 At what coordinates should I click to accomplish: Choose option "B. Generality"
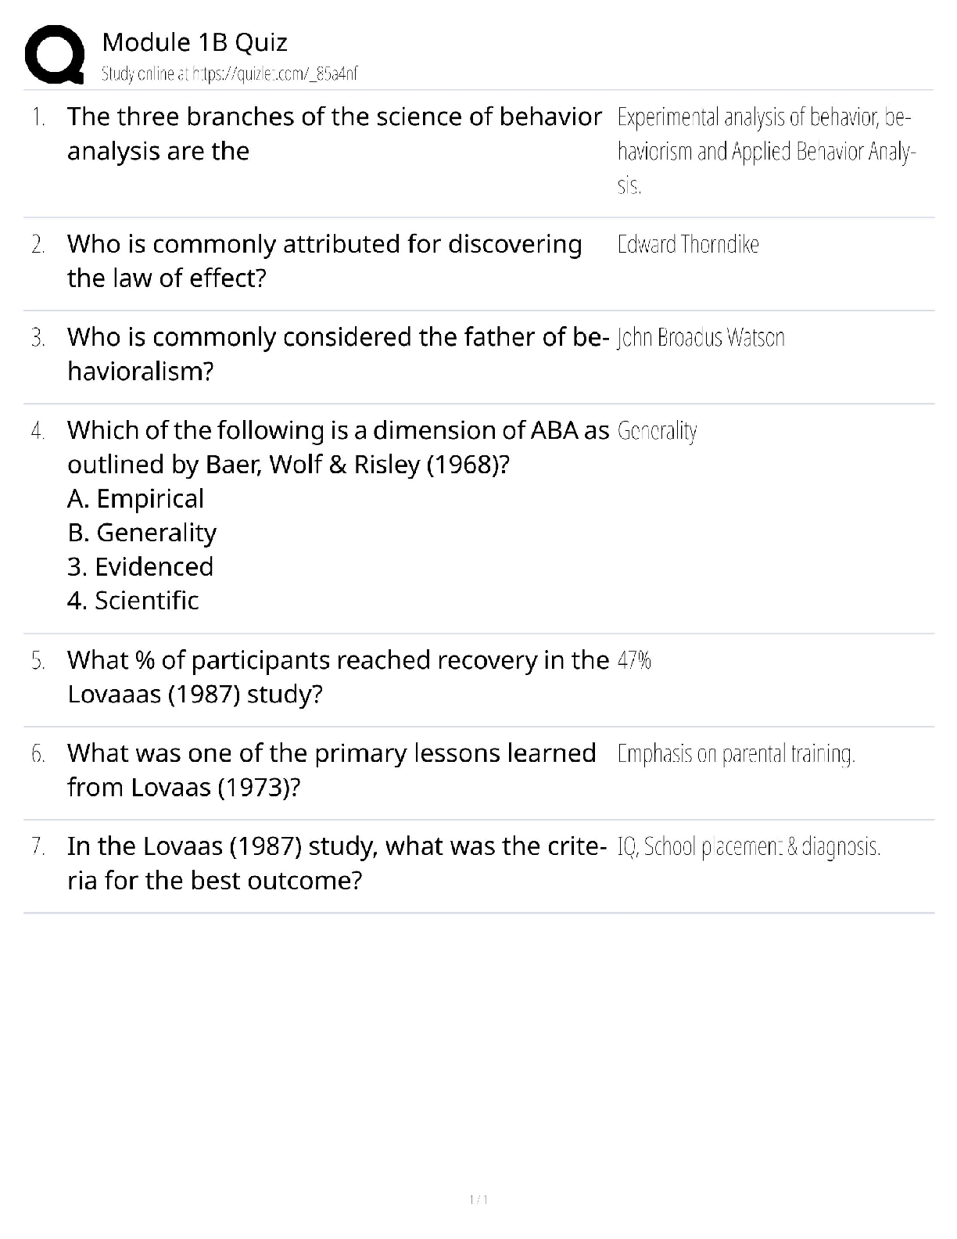(142, 533)
